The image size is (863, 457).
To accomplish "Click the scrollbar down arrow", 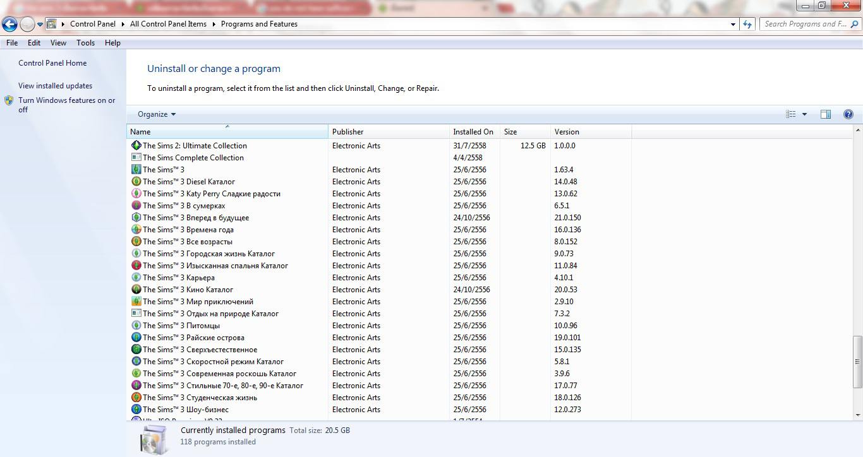I will pos(857,415).
